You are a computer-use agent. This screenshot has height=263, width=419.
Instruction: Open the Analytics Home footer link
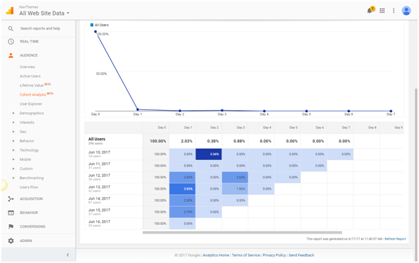[x=216, y=255]
